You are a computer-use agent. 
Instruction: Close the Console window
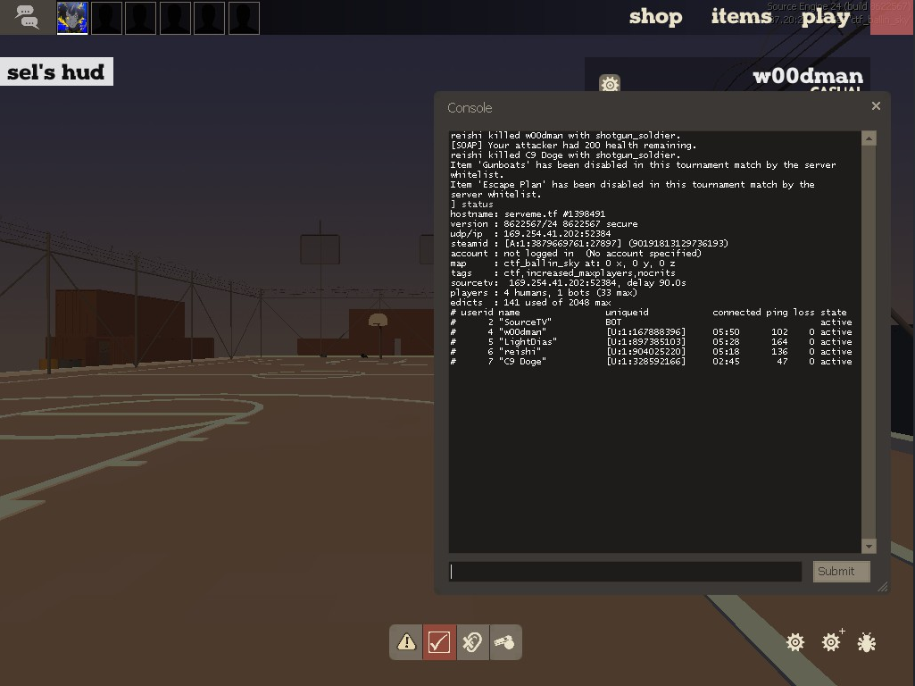pyautogui.click(x=876, y=106)
